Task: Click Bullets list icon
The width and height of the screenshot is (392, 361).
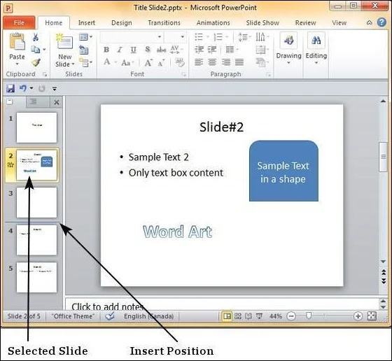Action: (199, 37)
